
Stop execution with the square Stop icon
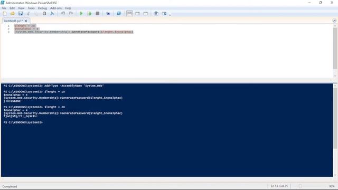[x=97, y=14]
